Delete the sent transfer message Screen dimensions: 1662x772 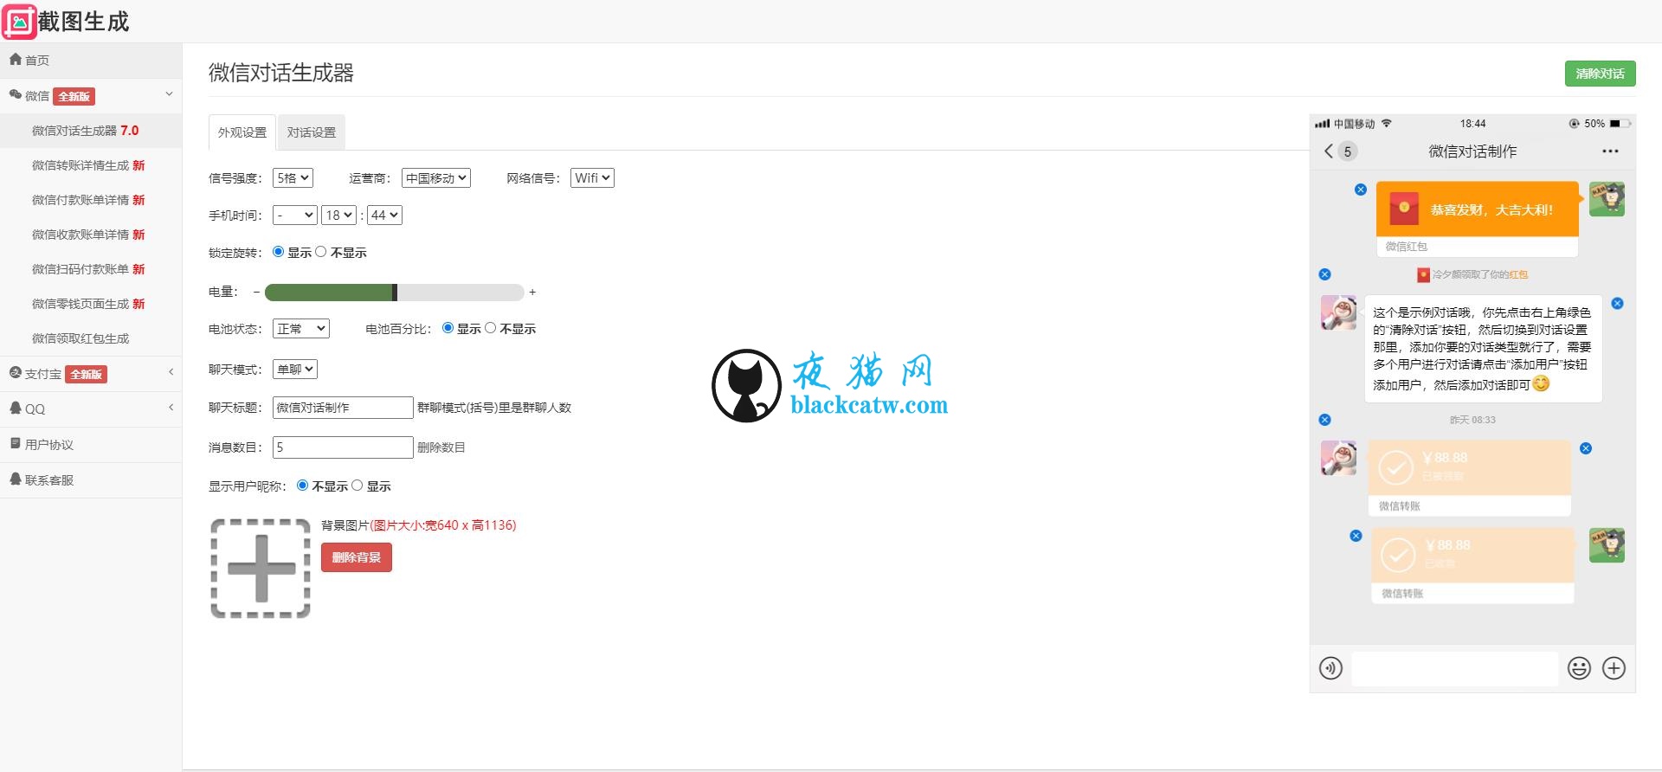(1356, 536)
